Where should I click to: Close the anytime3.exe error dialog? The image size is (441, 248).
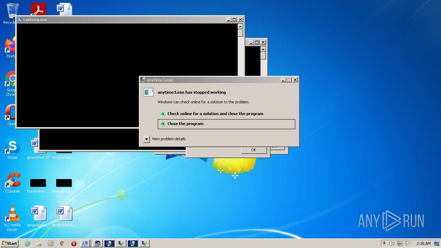pos(295,80)
